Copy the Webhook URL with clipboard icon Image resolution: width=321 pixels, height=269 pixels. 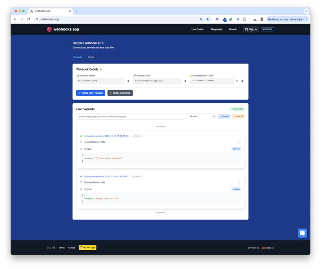185,81
